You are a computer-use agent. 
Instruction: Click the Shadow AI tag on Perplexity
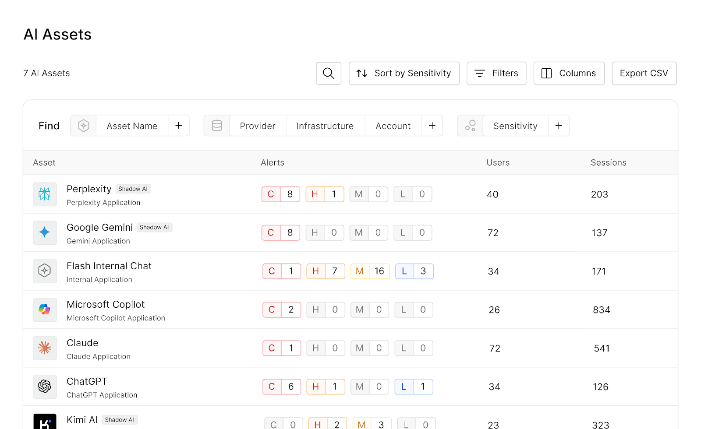pyautogui.click(x=133, y=189)
